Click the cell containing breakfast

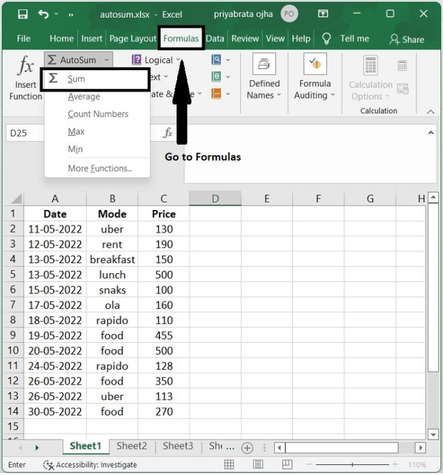pos(112,259)
